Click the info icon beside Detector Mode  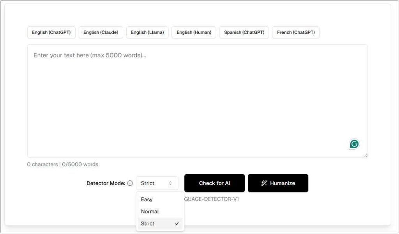click(x=130, y=183)
